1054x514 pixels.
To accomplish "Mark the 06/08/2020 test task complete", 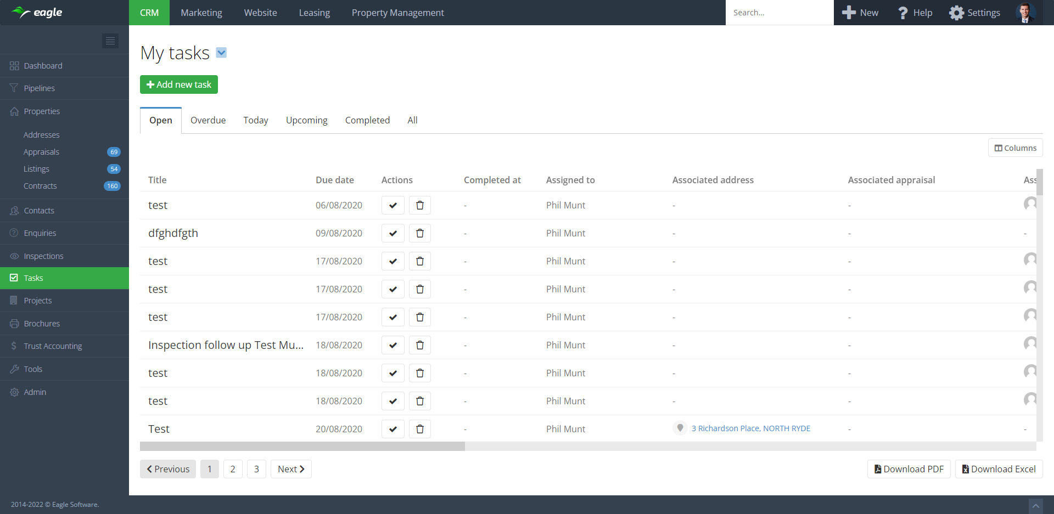I will tap(393, 205).
